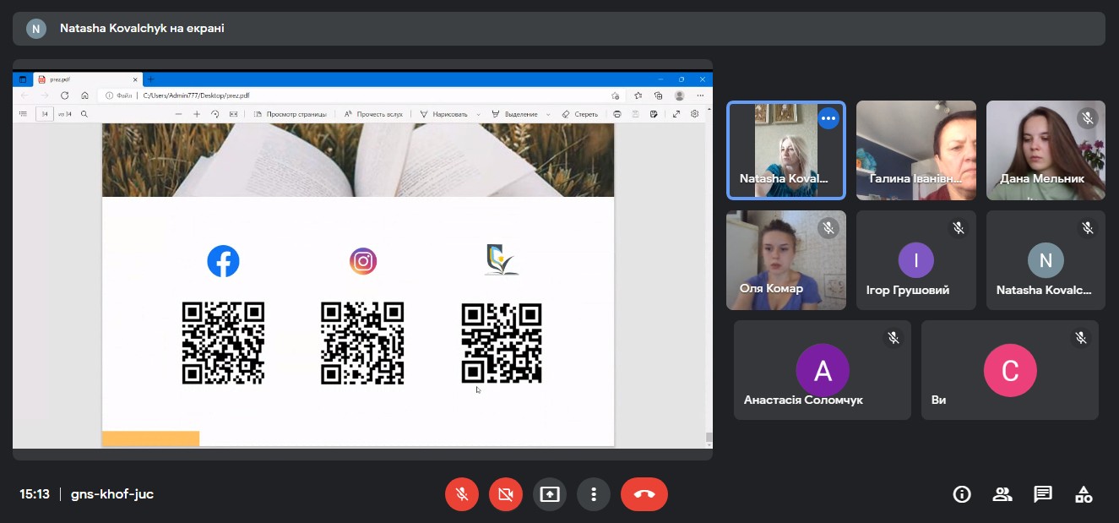
Task: Select the Стереть erase tool
Action: 579,113
